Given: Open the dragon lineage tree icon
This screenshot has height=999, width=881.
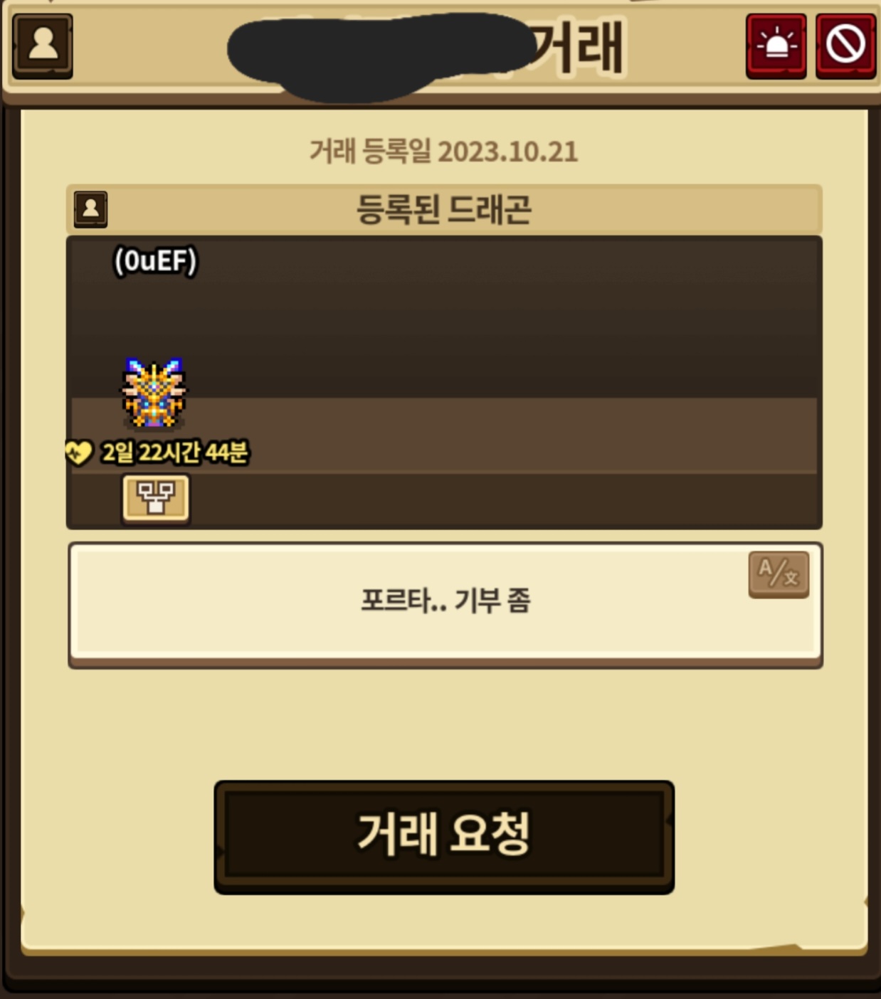Looking at the screenshot, I should pyautogui.click(x=156, y=498).
